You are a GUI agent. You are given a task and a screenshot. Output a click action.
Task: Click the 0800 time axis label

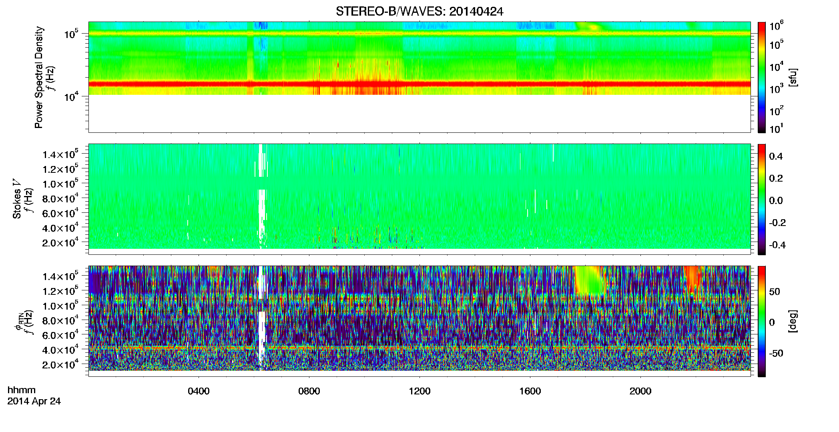(x=309, y=391)
